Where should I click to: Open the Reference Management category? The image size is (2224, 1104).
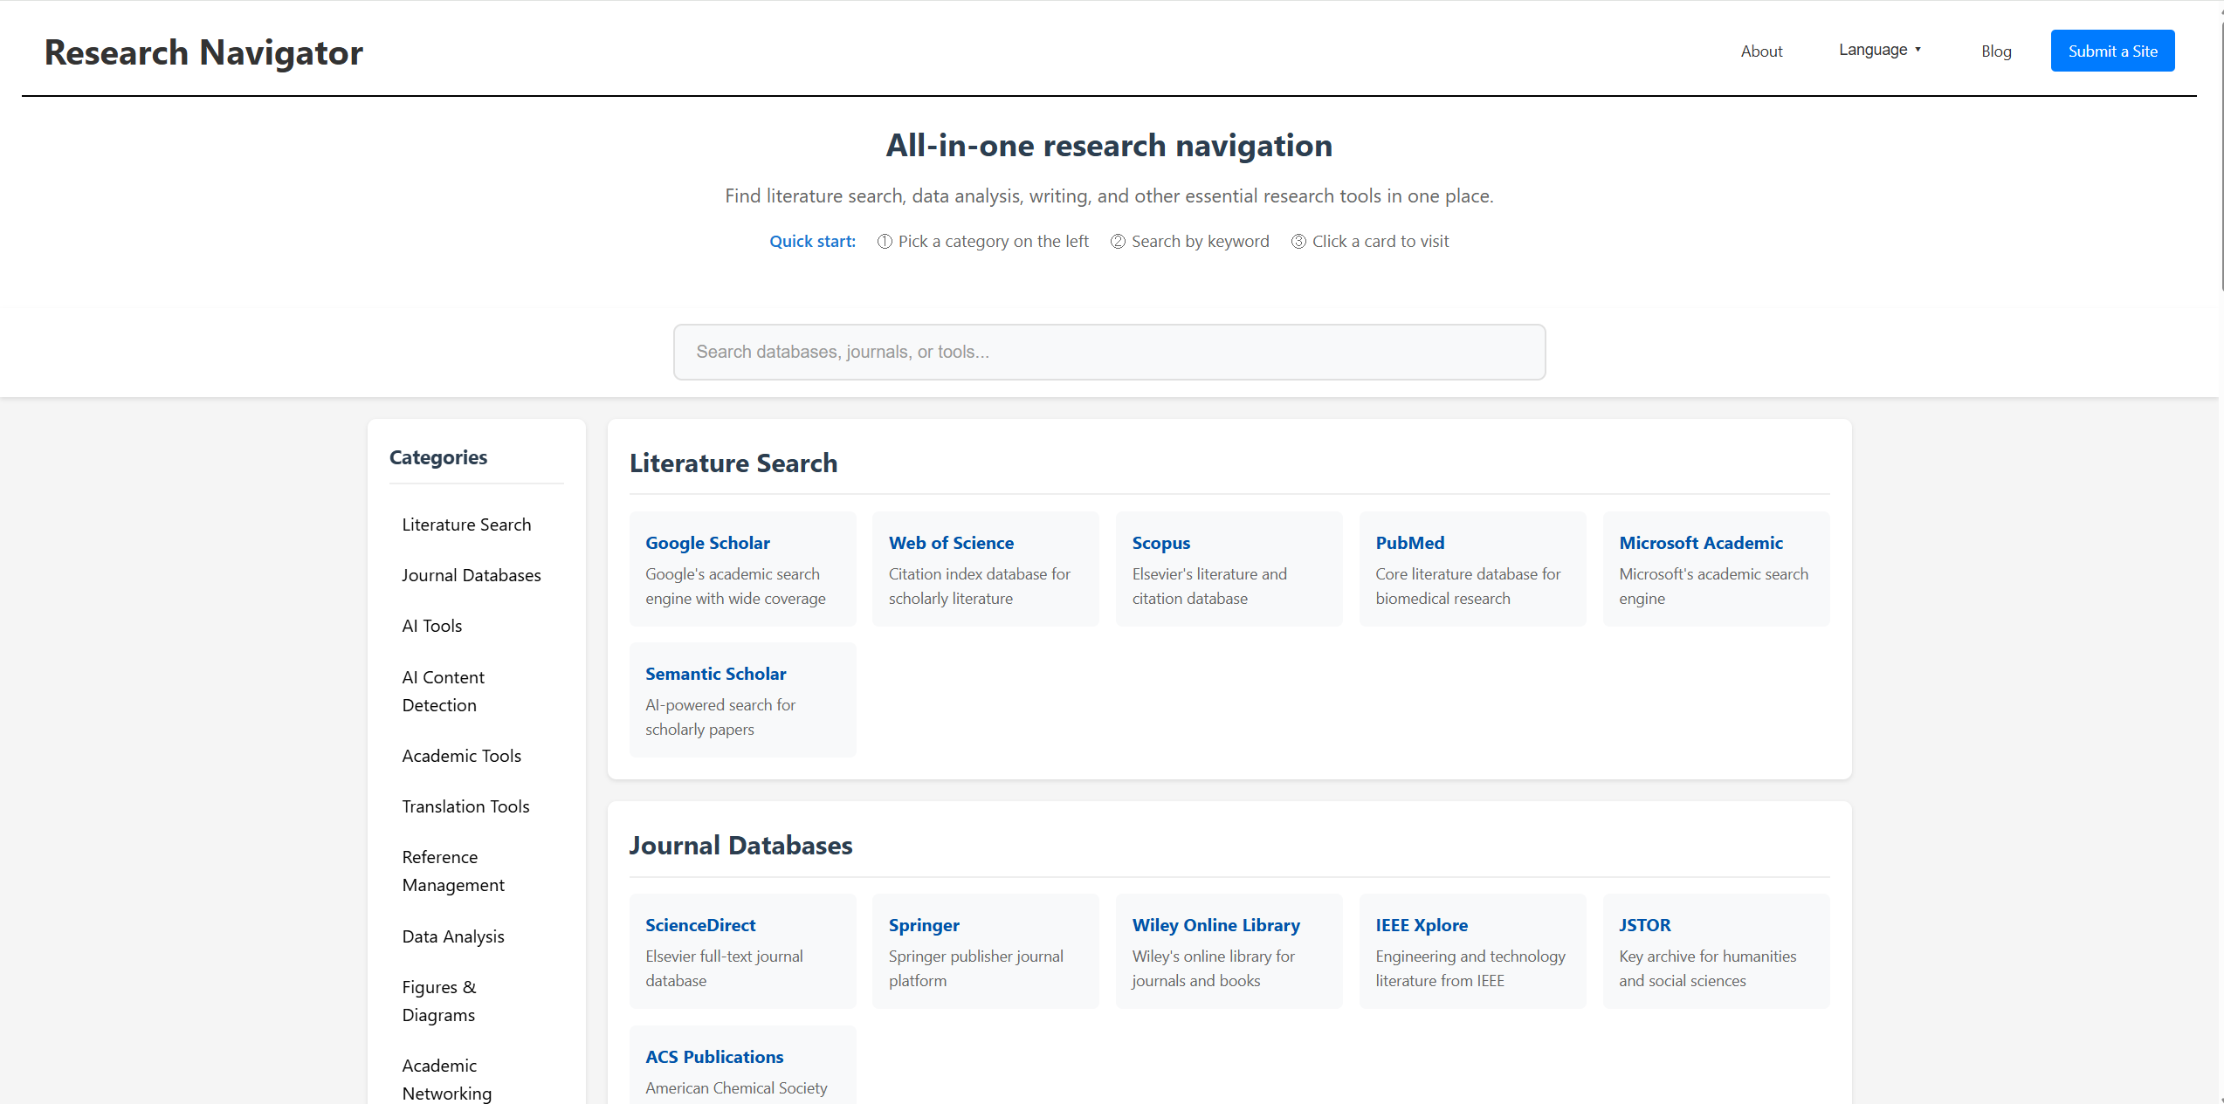click(x=453, y=870)
